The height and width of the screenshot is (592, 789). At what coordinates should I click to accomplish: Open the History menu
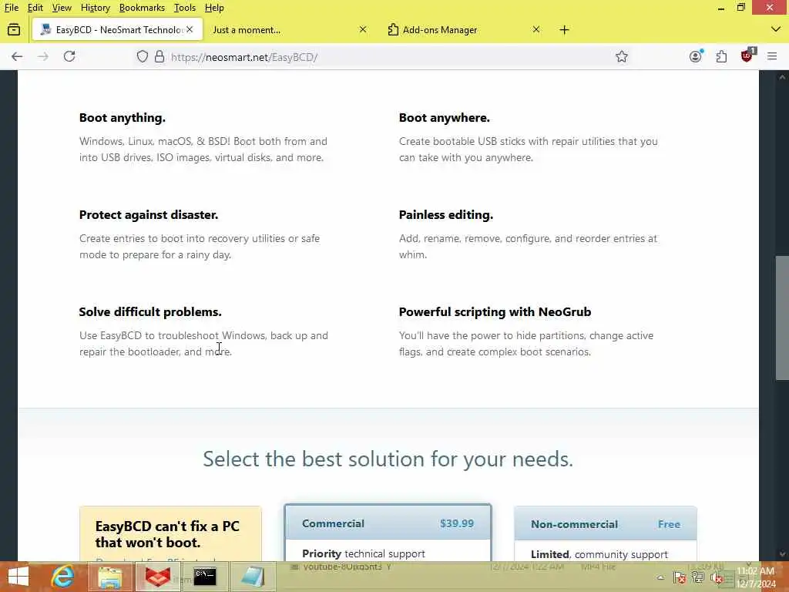tap(95, 8)
